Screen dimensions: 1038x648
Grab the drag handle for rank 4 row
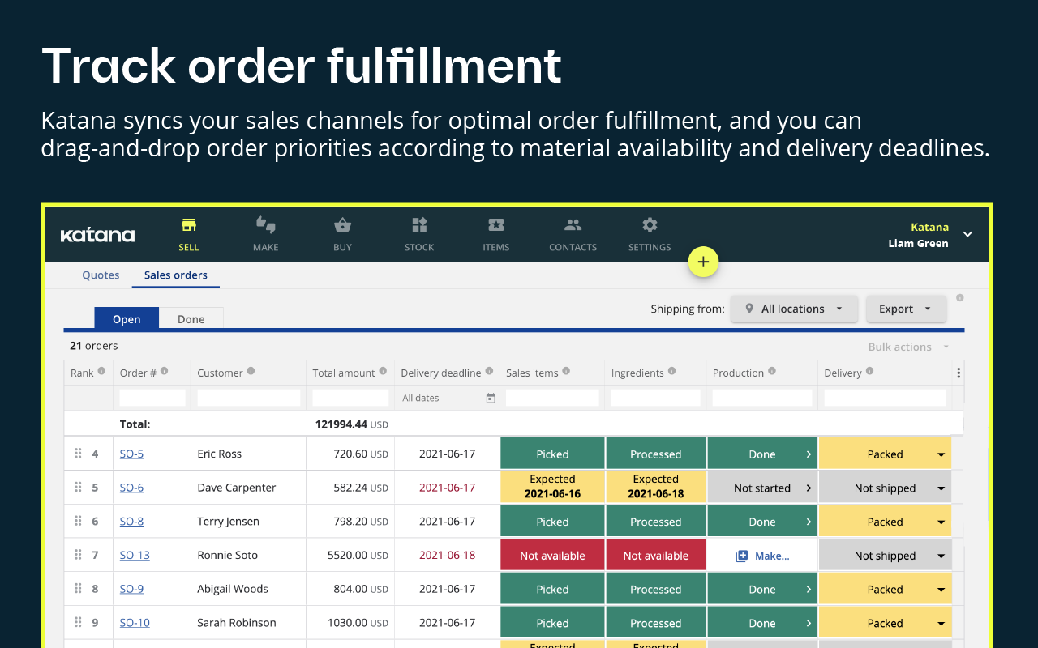79,454
